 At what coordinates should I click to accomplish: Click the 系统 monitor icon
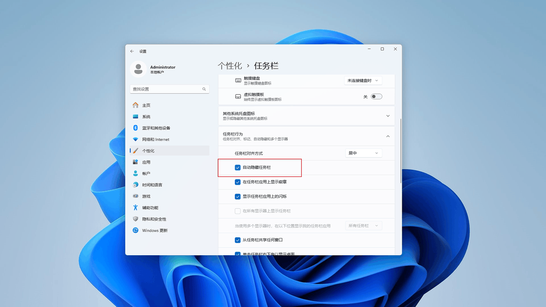coord(136,116)
